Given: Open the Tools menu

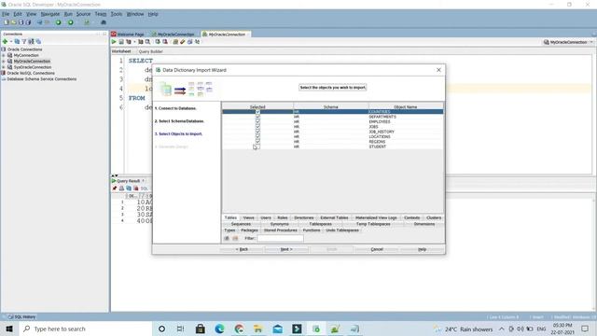Looking at the screenshot, I should tap(116, 14).
